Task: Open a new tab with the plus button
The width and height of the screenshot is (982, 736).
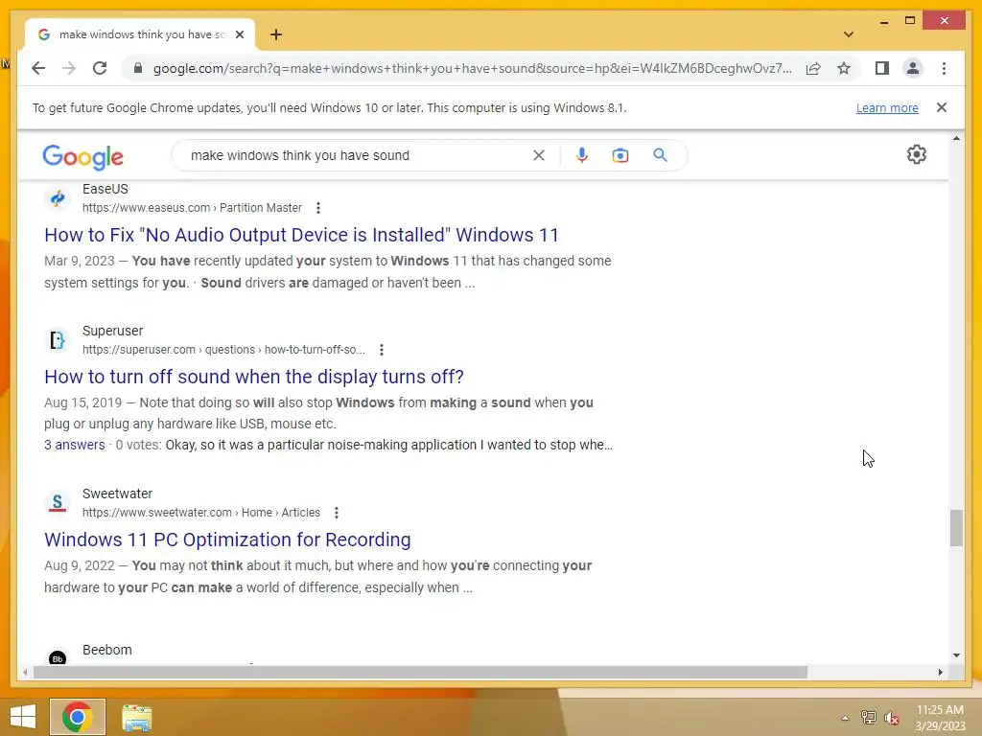Action: 276,34
